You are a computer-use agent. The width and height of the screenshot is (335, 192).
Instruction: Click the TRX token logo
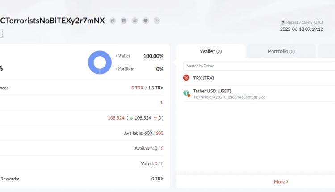tap(186, 78)
